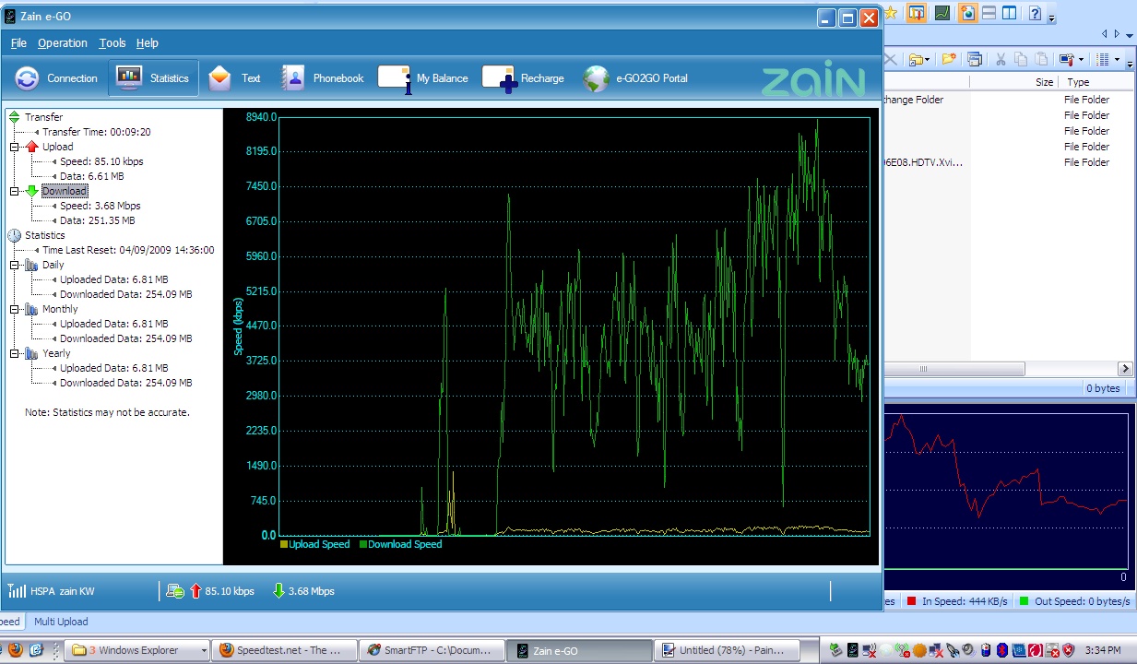Click the SmartFTP help question mark icon
1137x664 pixels.
1036,13
